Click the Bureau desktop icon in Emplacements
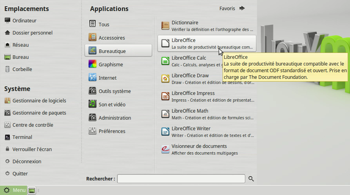The image size is (350, 195). pos(7,57)
